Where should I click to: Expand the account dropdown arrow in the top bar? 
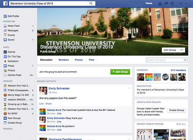(186, 3)
